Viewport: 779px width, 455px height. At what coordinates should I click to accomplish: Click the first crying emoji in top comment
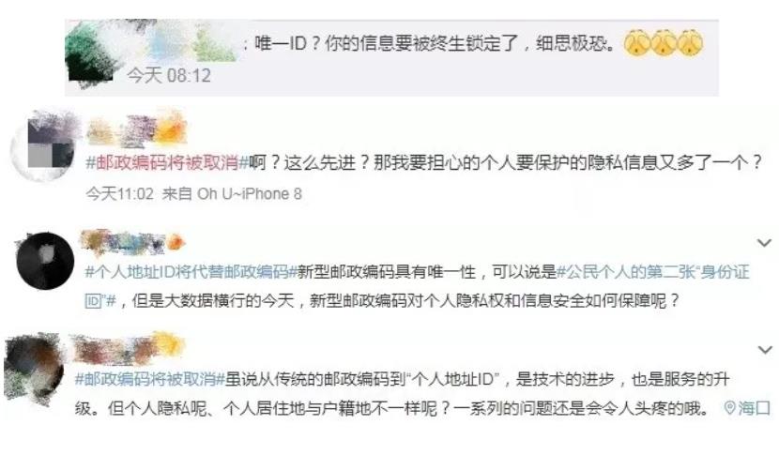point(636,43)
